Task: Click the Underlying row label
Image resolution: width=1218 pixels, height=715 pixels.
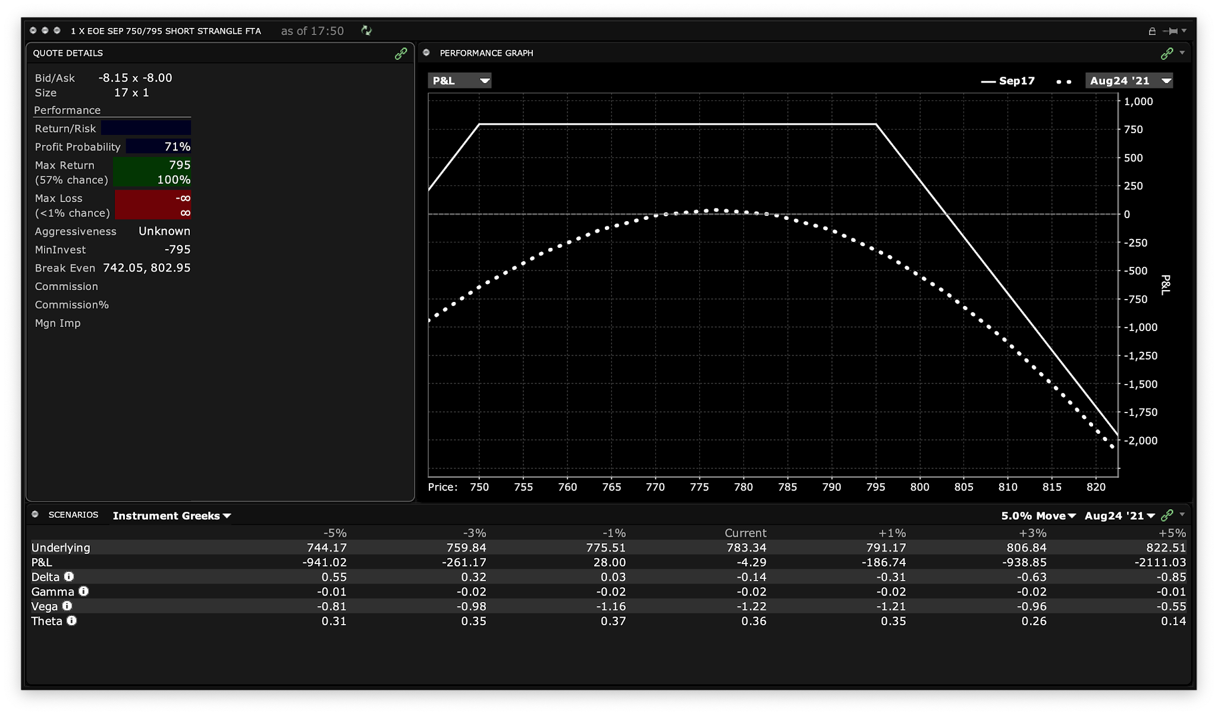Action: 61,548
